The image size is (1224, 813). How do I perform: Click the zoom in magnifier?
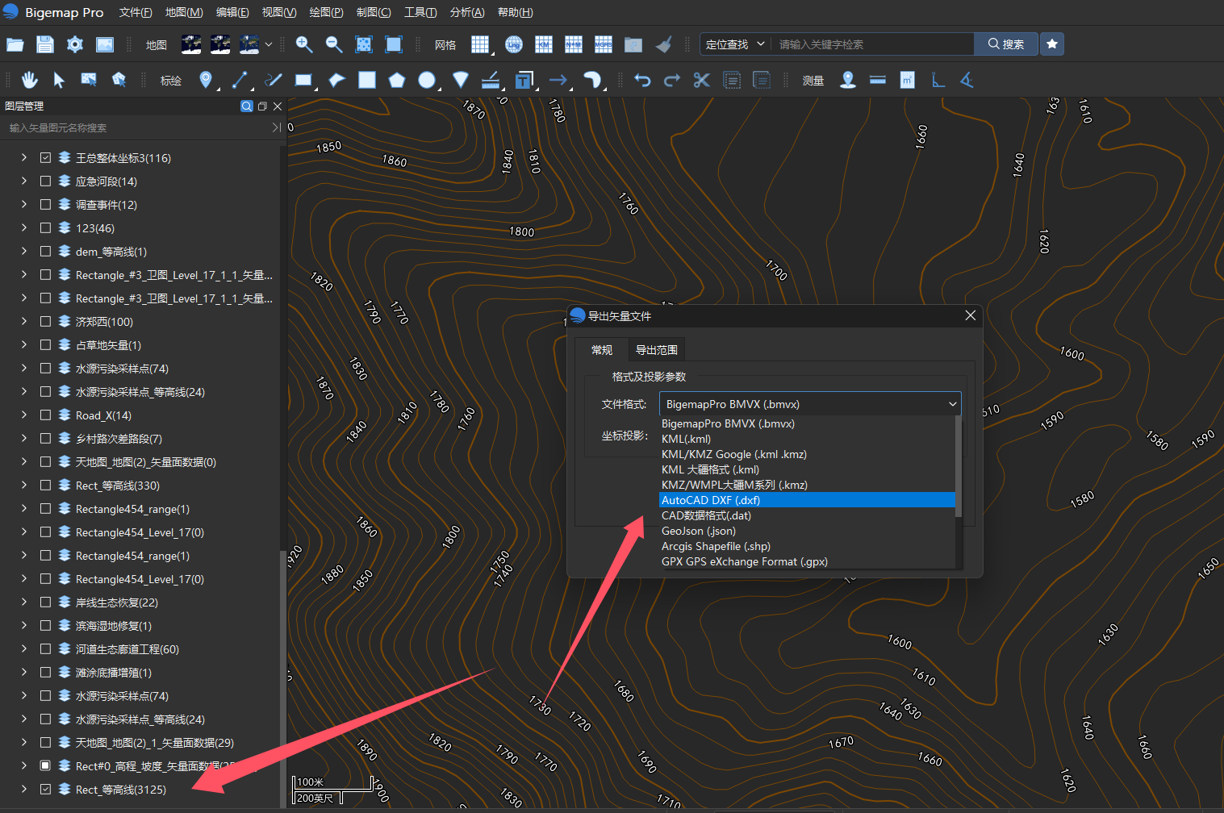[304, 44]
